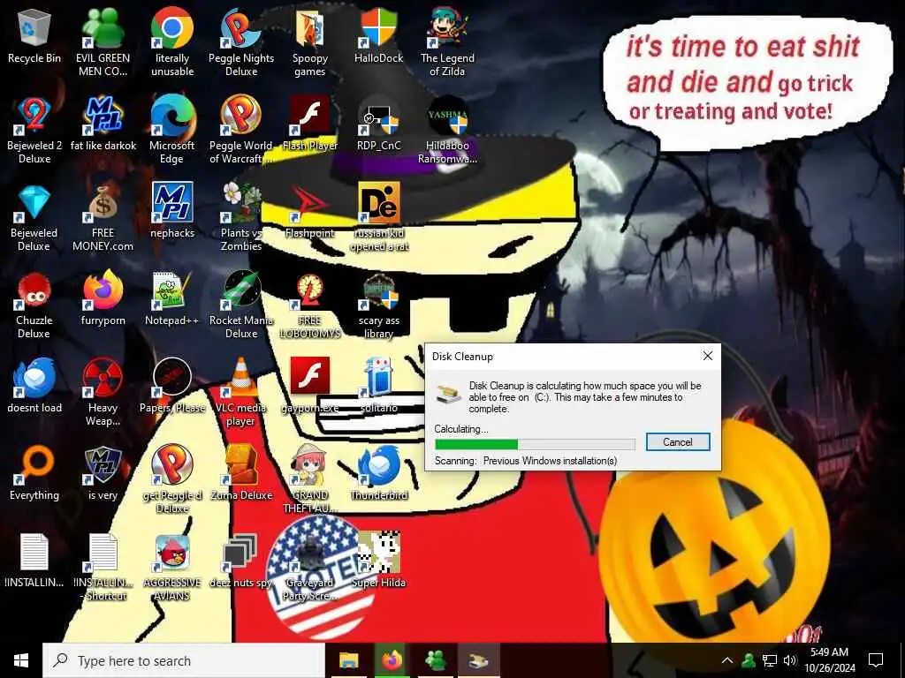Select the AGGRESSIVE AVIANS icon

[x=172, y=553]
